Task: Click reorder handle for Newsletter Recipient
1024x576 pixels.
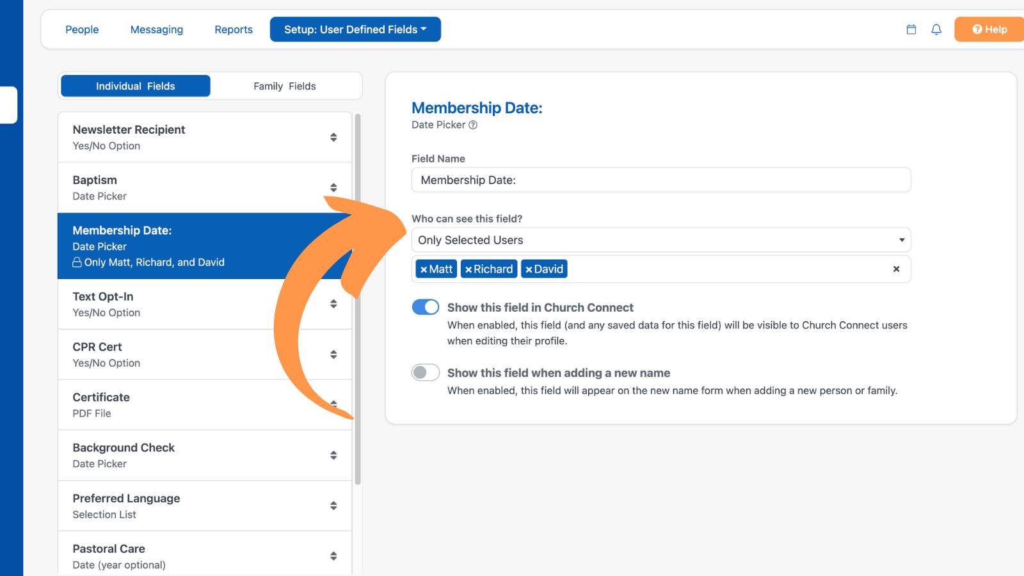Action: (333, 137)
